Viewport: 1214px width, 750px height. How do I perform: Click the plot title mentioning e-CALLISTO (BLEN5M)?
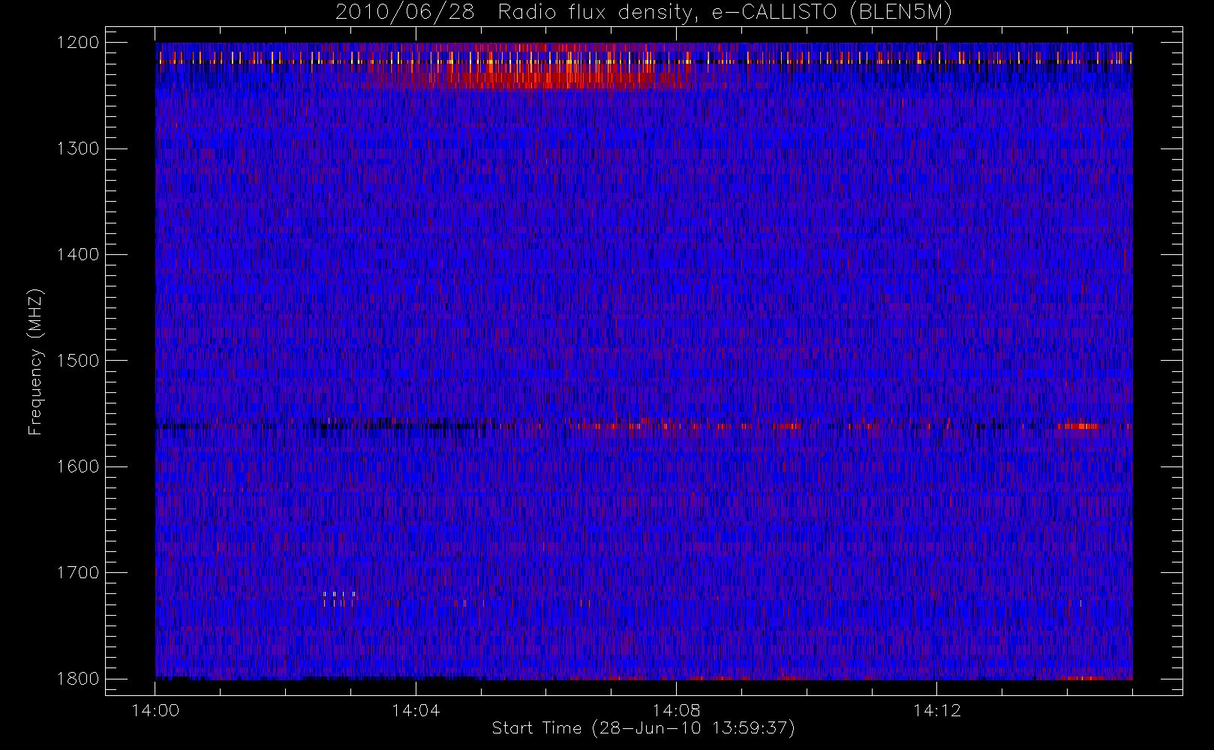click(x=644, y=13)
